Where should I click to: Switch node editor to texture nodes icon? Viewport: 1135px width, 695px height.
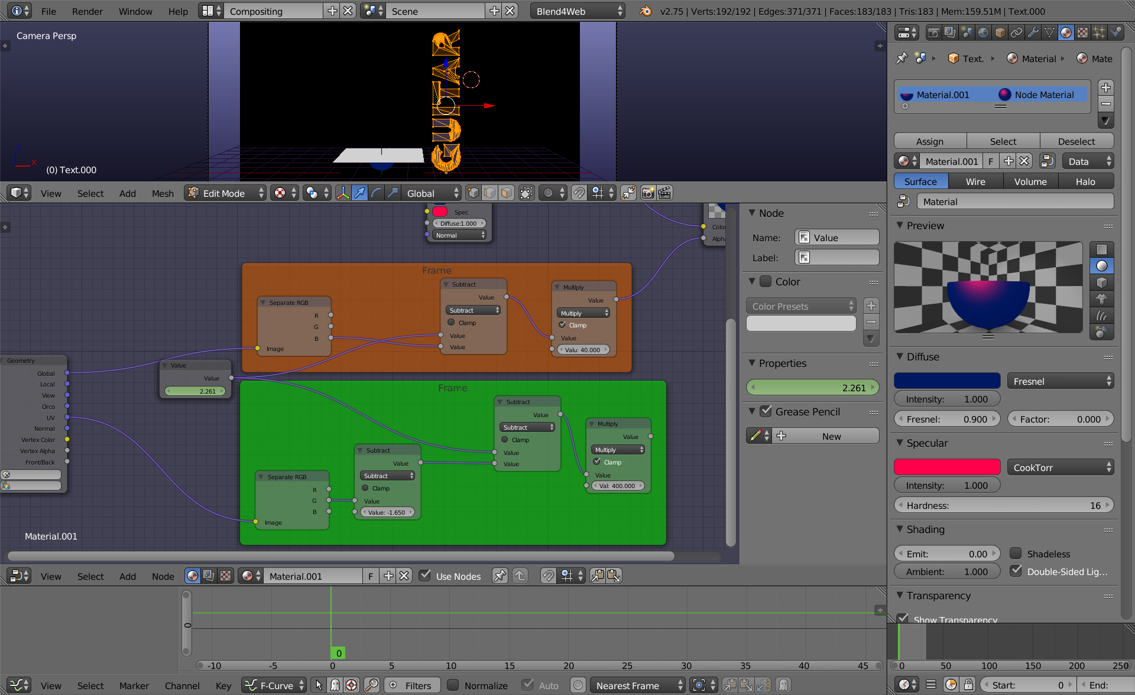[225, 576]
